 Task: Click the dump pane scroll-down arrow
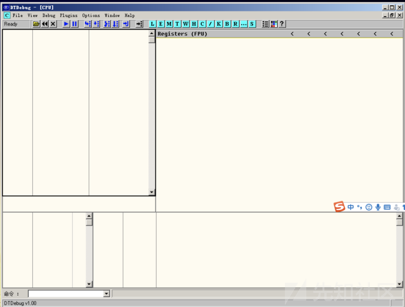[x=89, y=284]
